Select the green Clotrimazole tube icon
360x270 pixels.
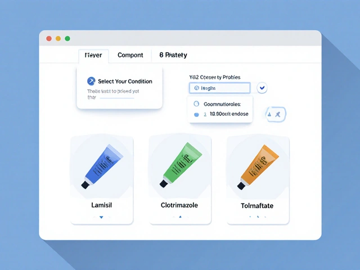[179, 166]
